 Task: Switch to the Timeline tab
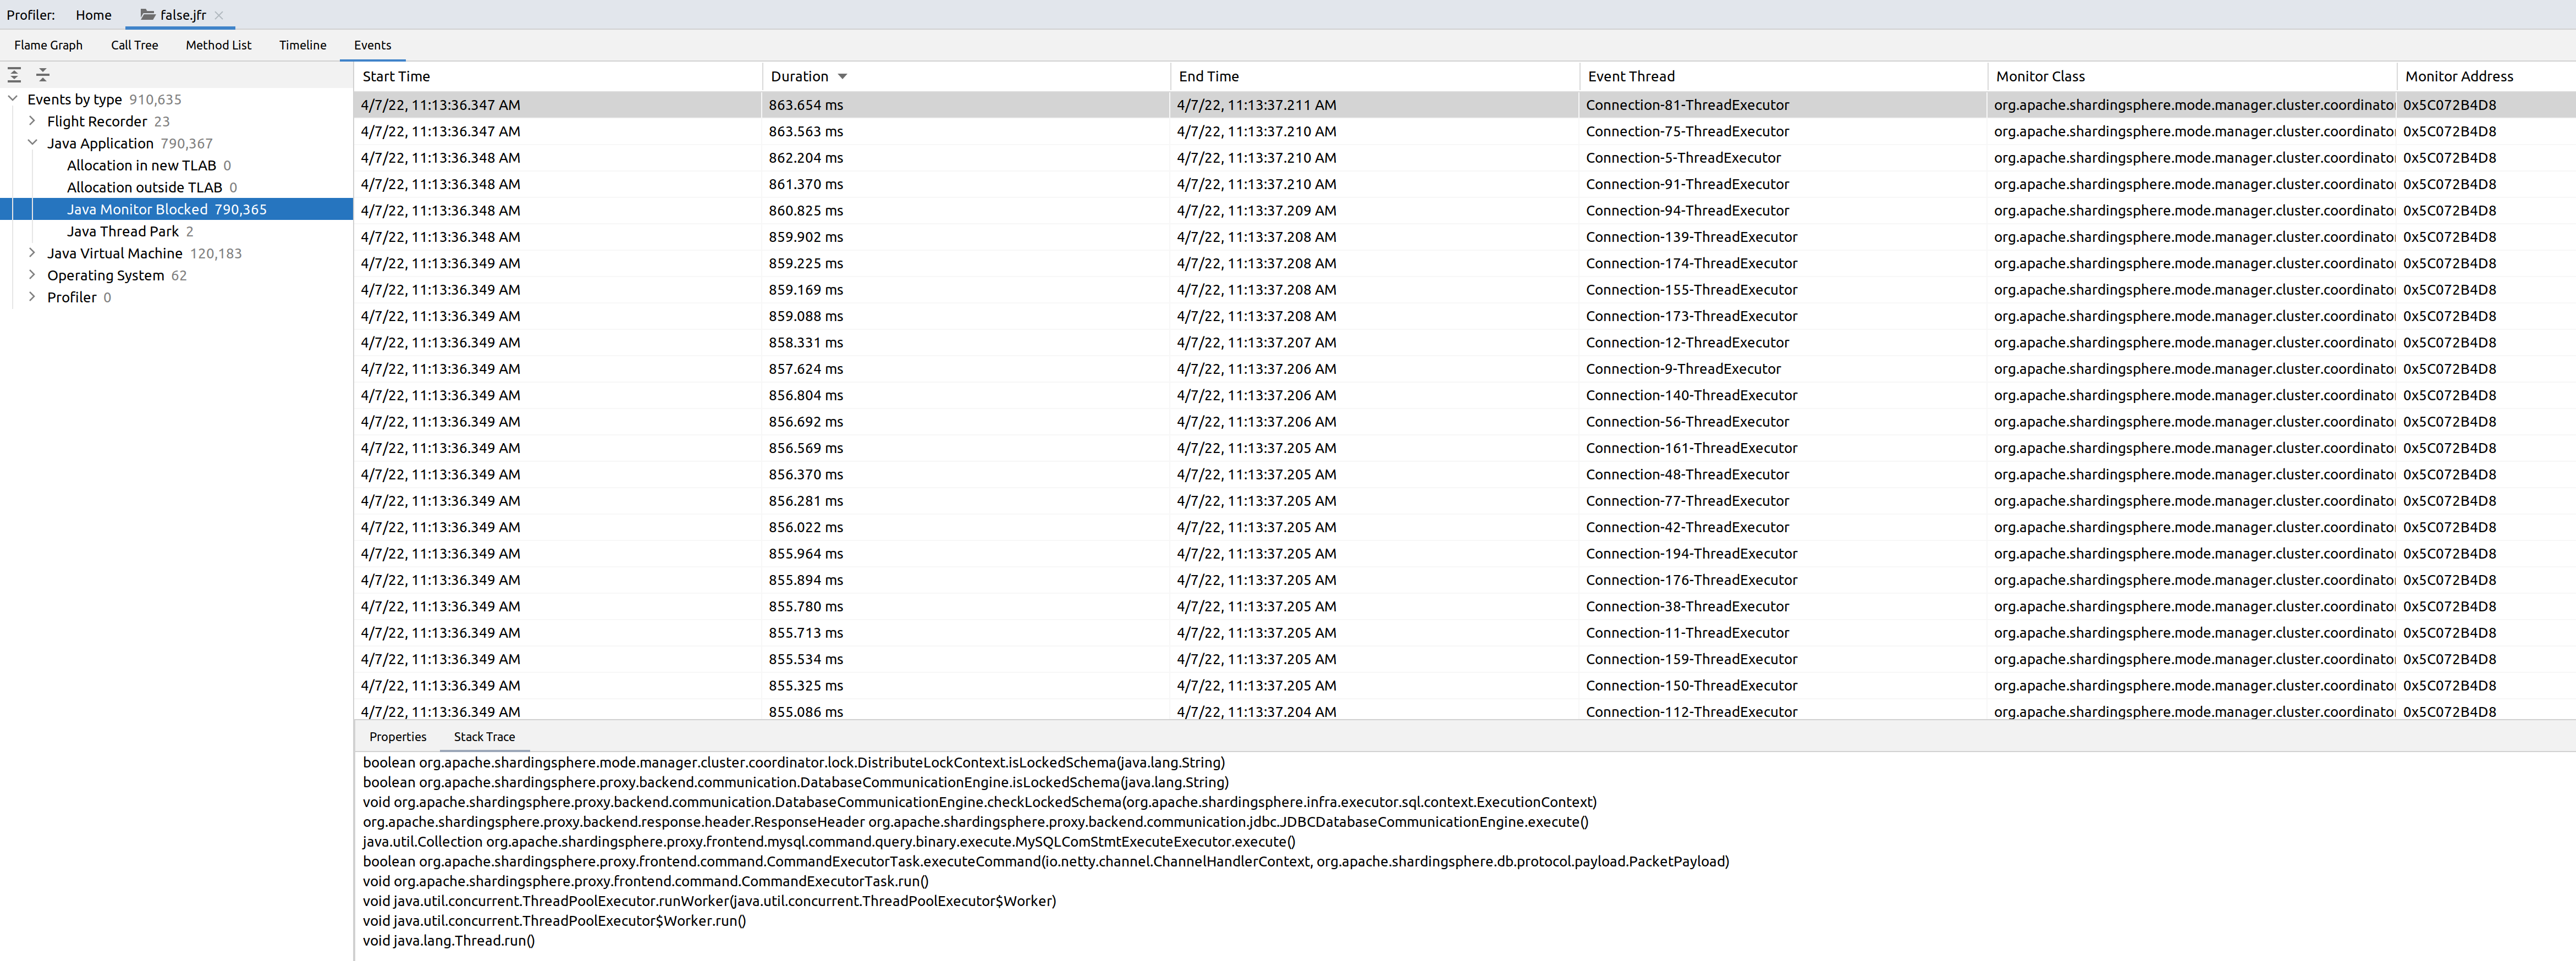tap(302, 45)
